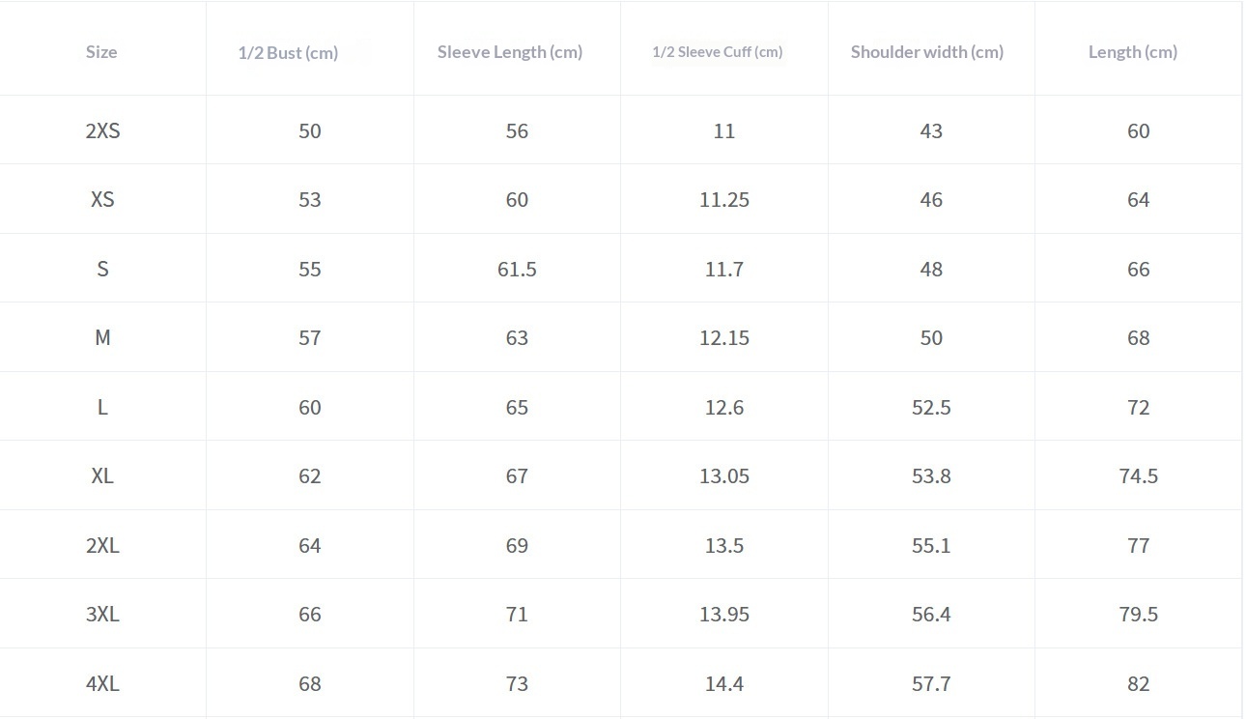The image size is (1246, 719).
Task: Select sleeve cuff value 11.25 in XS row
Action: pos(724,200)
